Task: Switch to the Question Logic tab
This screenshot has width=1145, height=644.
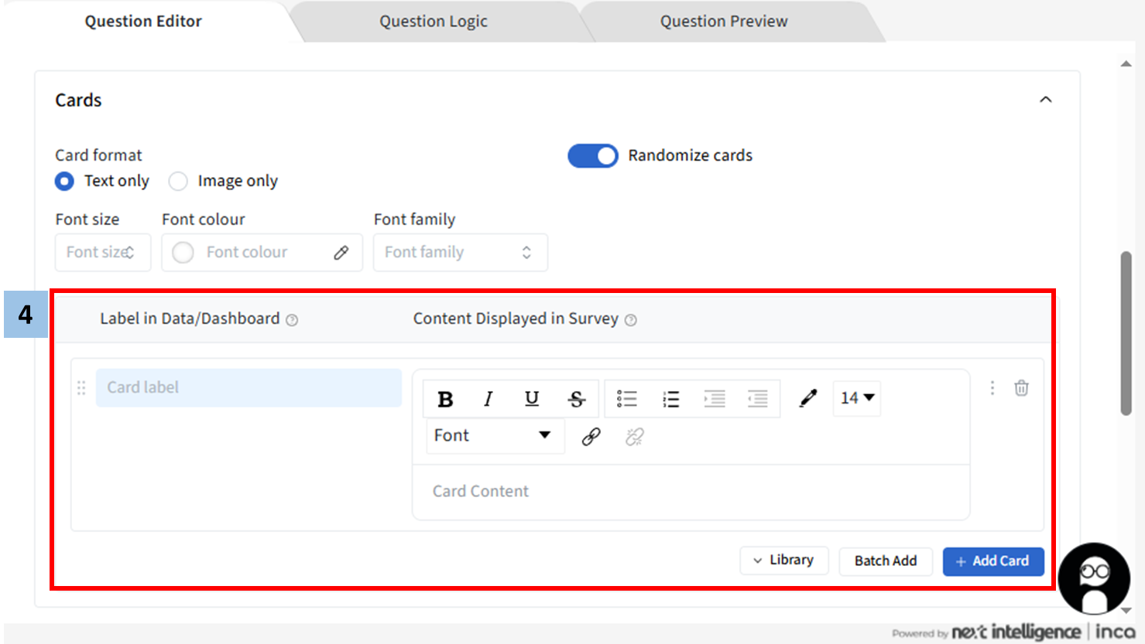Action: (x=433, y=22)
